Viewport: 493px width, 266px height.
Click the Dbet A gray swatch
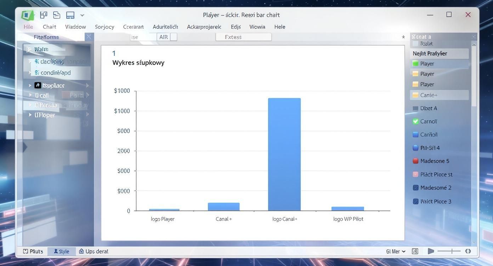(x=415, y=109)
